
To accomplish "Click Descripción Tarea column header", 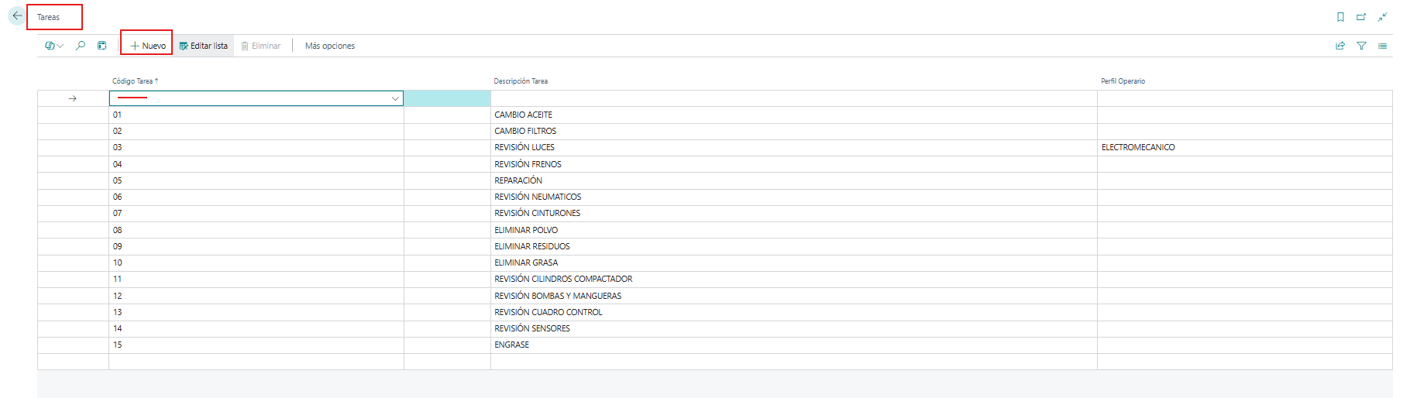I will pos(521,81).
